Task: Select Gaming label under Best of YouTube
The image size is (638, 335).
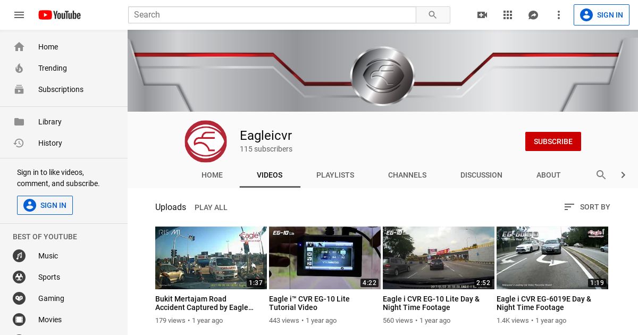Action: (x=51, y=298)
